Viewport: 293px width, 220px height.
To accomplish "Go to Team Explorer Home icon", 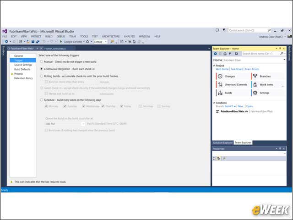I will (225, 54).
